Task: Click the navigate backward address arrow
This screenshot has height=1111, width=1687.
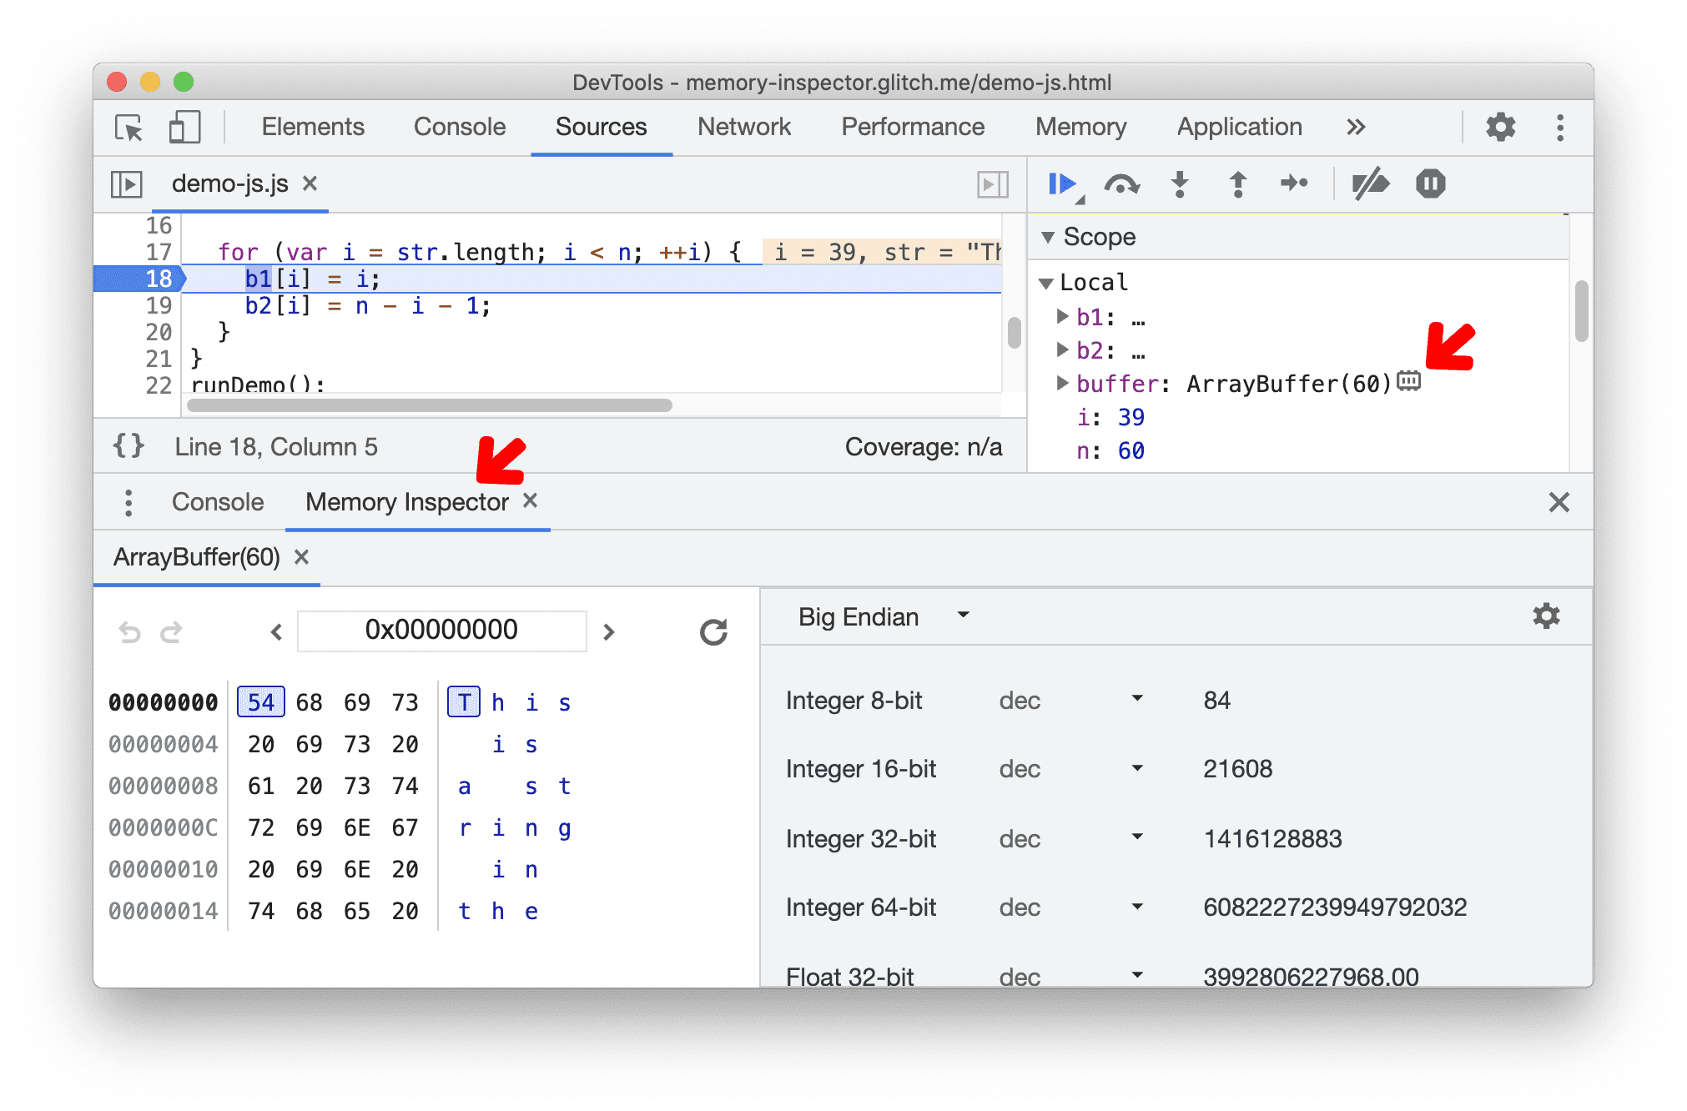Action: [275, 631]
